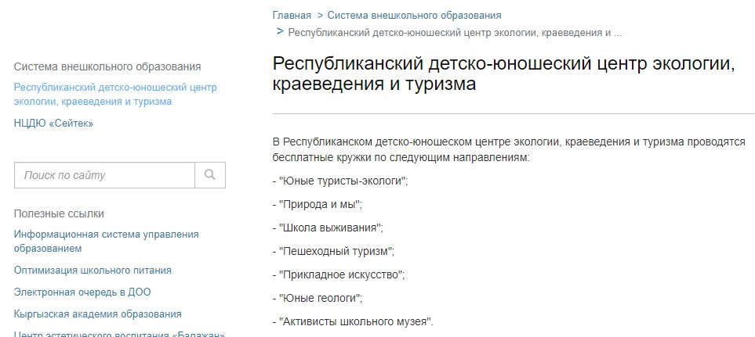Click the main page title heading
This screenshot has height=337, width=755.
coord(503,72)
